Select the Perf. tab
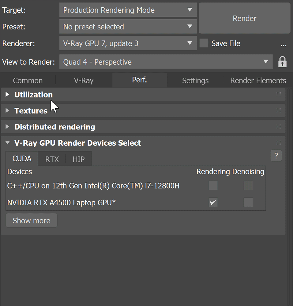Viewport: 293px width, 306px height. pyautogui.click(x=139, y=80)
